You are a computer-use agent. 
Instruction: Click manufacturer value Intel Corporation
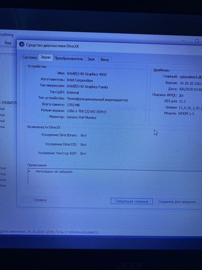point(80,80)
